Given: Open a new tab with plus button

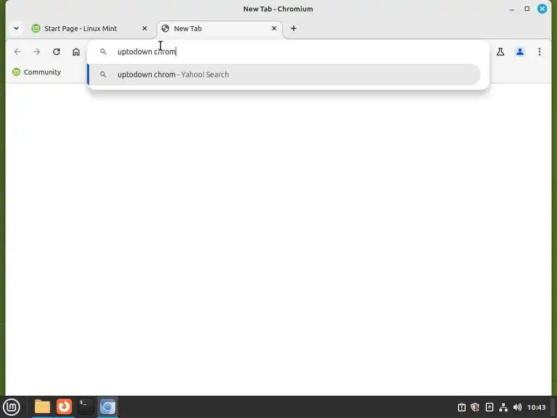Looking at the screenshot, I should point(293,28).
